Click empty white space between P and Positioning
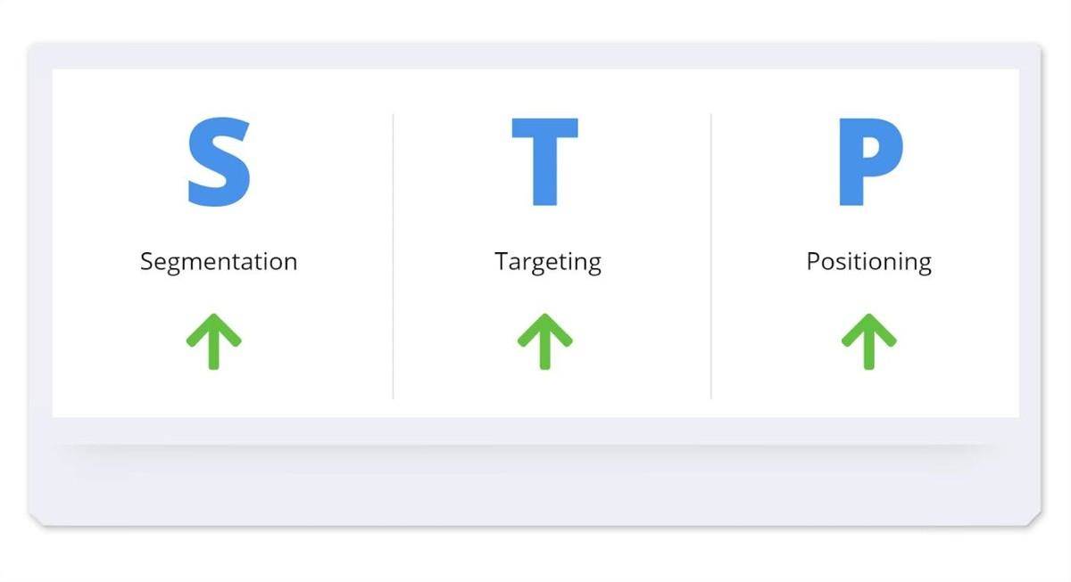This screenshot has width=1071, height=582. pyautogui.click(x=870, y=228)
